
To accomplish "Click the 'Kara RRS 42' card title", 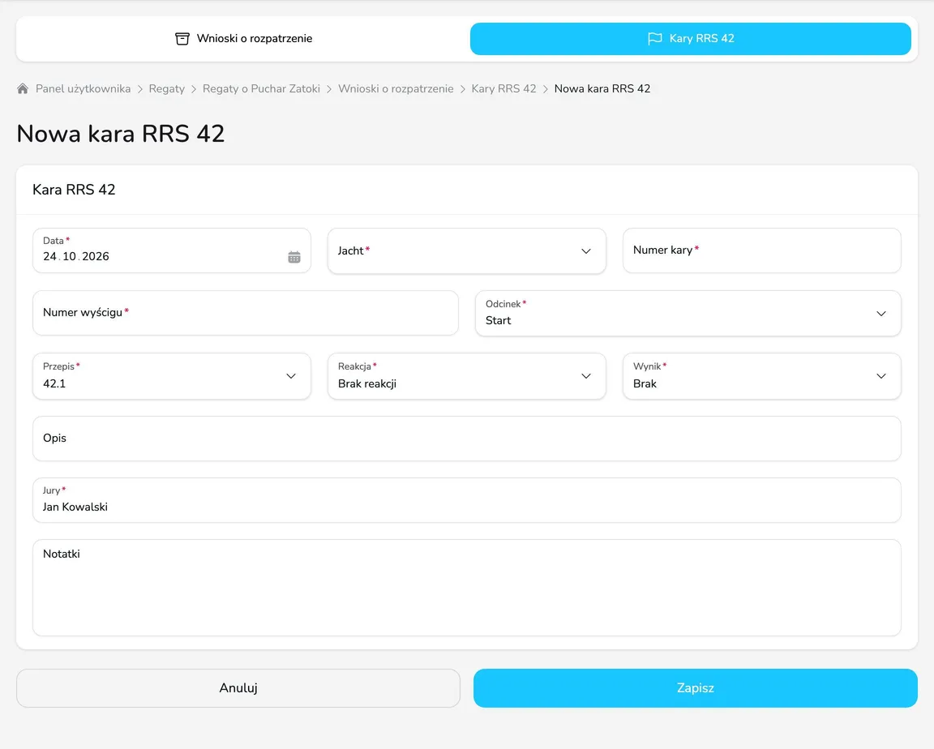I will pos(74,190).
